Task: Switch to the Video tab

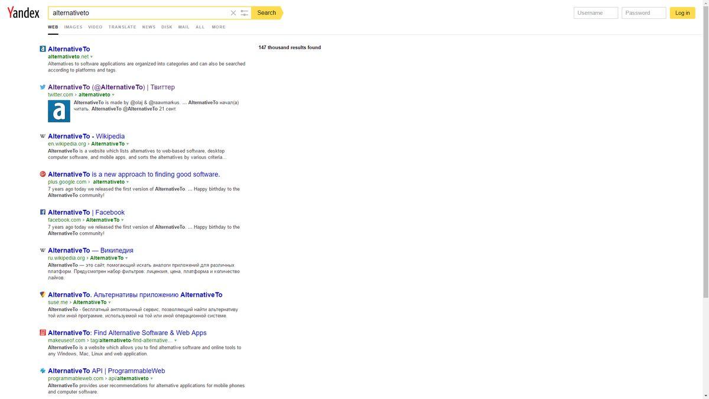Action: point(95,27)
